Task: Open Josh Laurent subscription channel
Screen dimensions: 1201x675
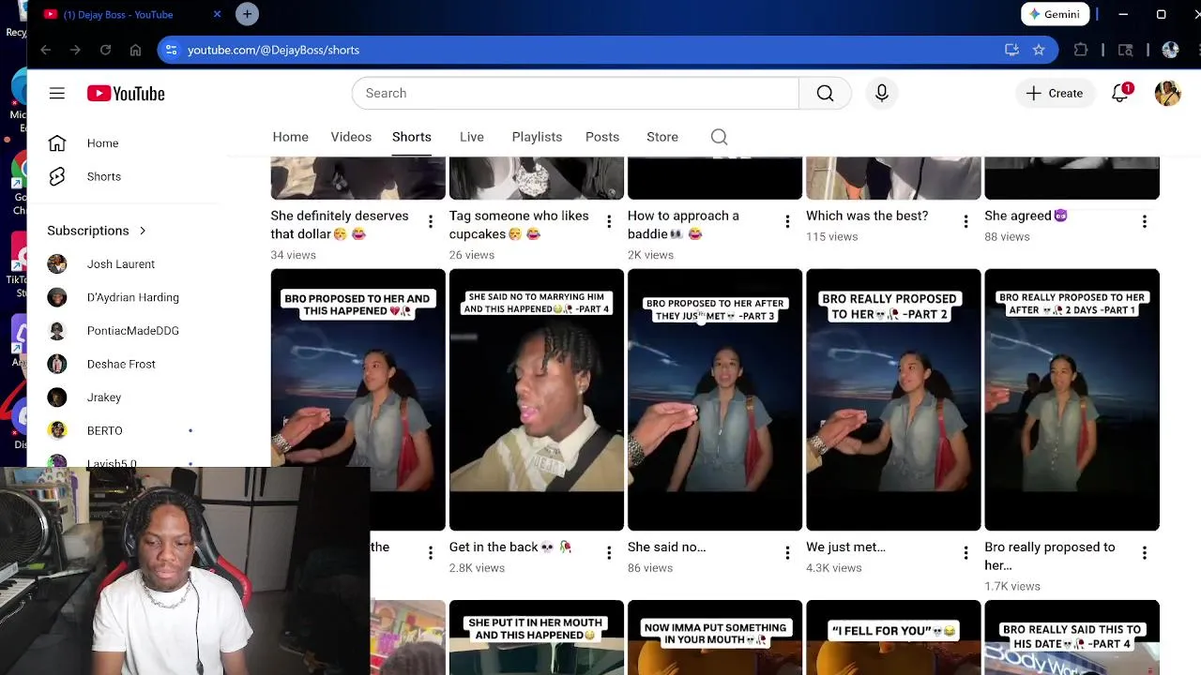Action: pyautogui.click(x=121, y=264)
